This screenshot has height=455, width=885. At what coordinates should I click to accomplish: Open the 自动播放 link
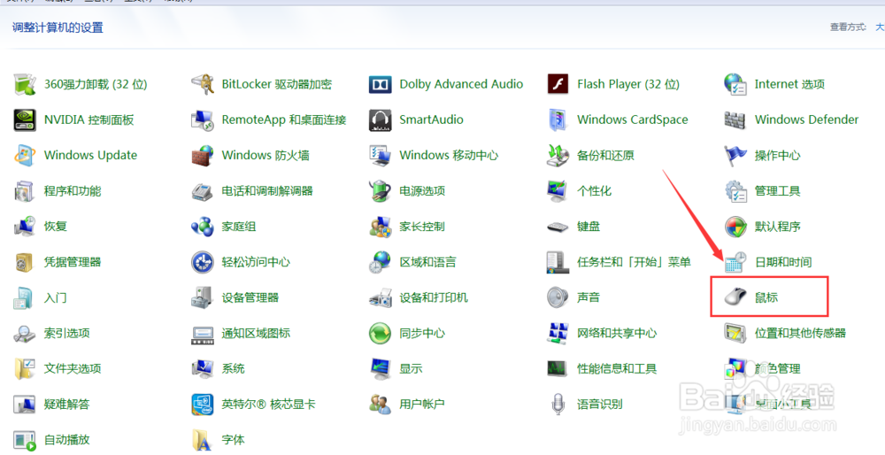click(66, 440)
